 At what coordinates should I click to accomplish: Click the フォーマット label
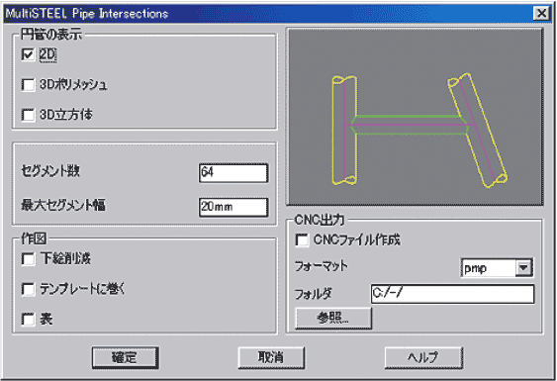(x=322, y=266)
